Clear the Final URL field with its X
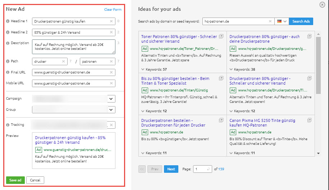 click(111, 72)
